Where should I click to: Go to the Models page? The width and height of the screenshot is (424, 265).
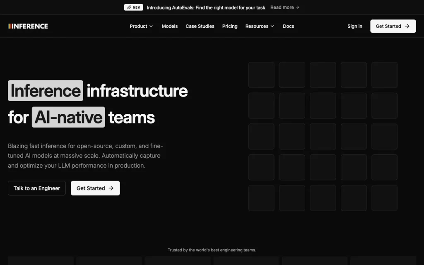point(169,26)
